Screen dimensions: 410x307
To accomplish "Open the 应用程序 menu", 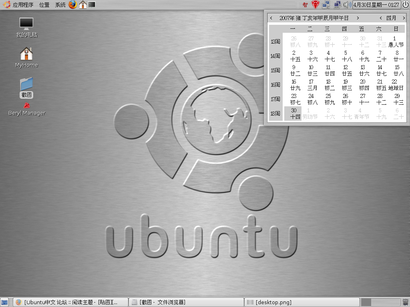I will [x=19, y=5].
